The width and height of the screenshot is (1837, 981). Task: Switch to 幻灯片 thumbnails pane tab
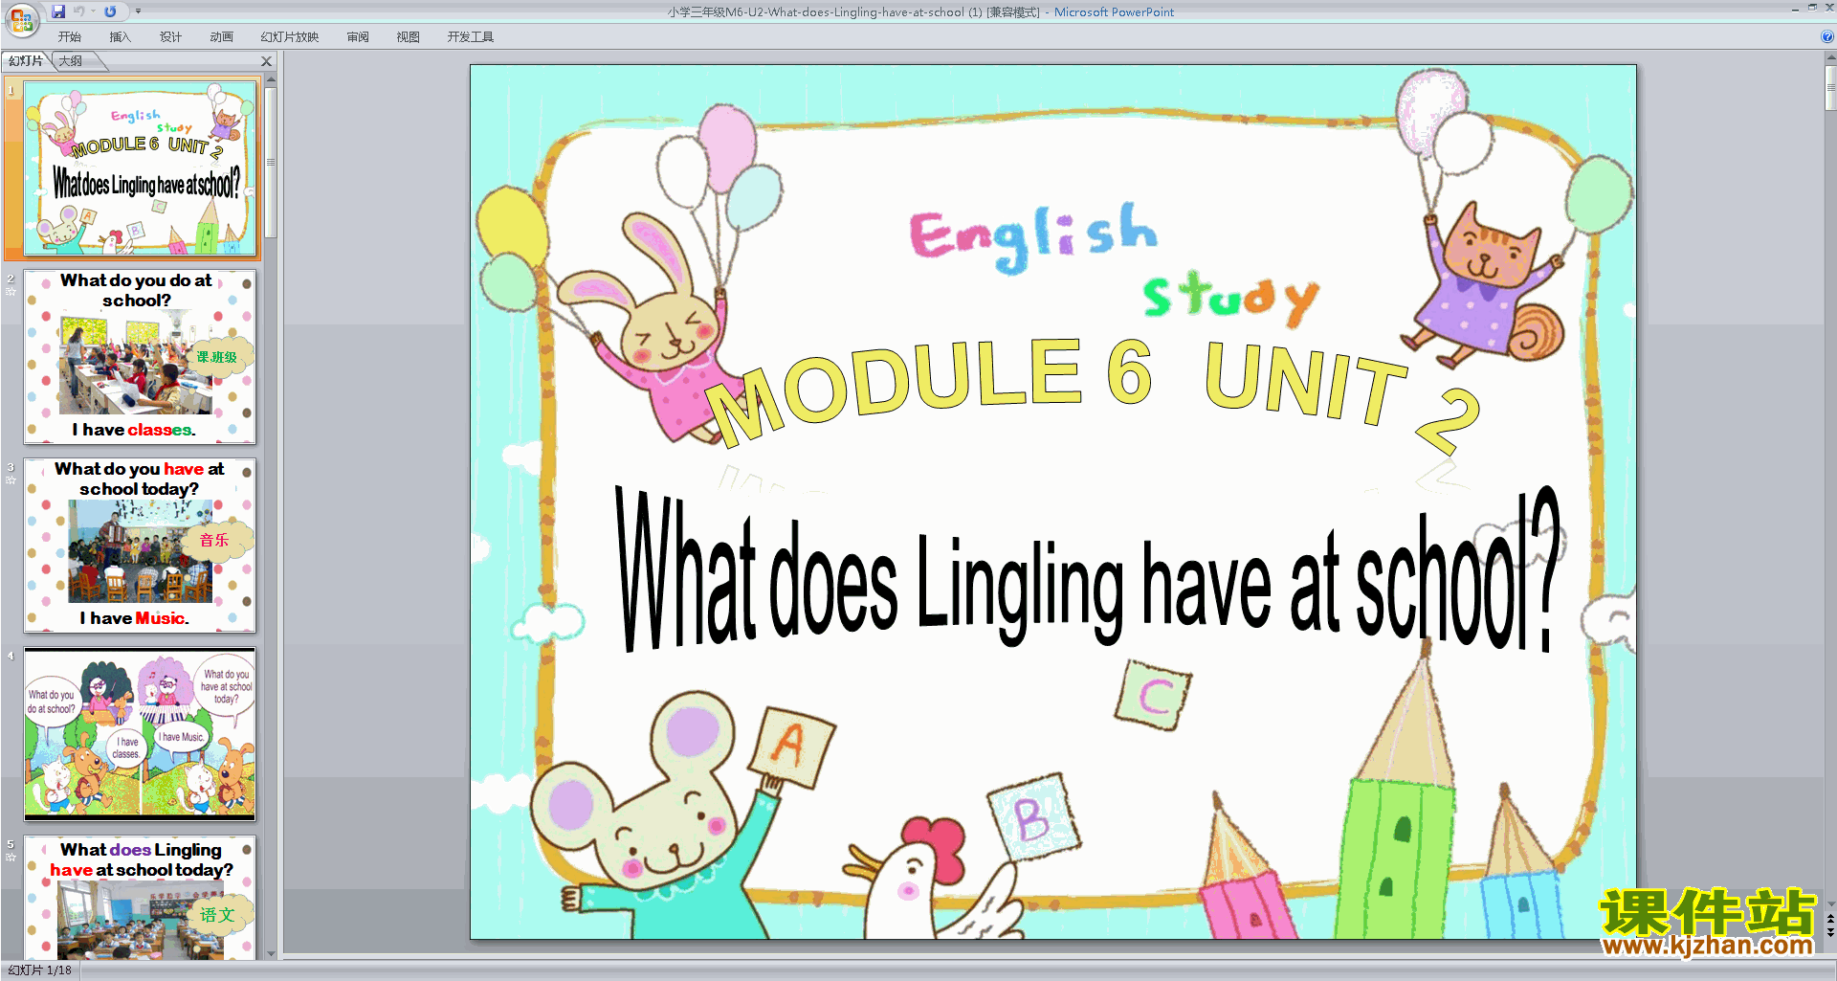26,61
